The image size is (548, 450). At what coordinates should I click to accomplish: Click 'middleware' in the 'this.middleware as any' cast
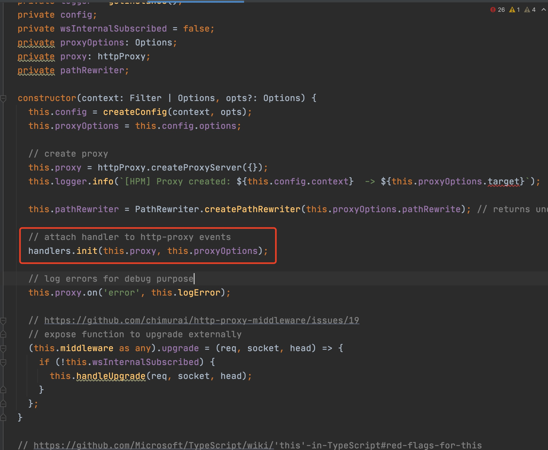pyautogui.click(x=87, y=348)
